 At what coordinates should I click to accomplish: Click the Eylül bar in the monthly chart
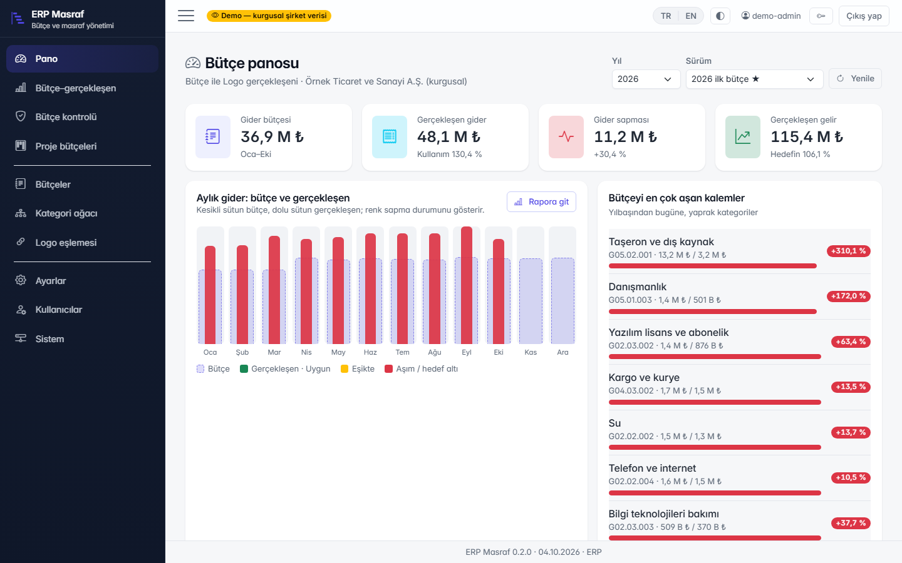pyautogui.click(x=467, y=285)
